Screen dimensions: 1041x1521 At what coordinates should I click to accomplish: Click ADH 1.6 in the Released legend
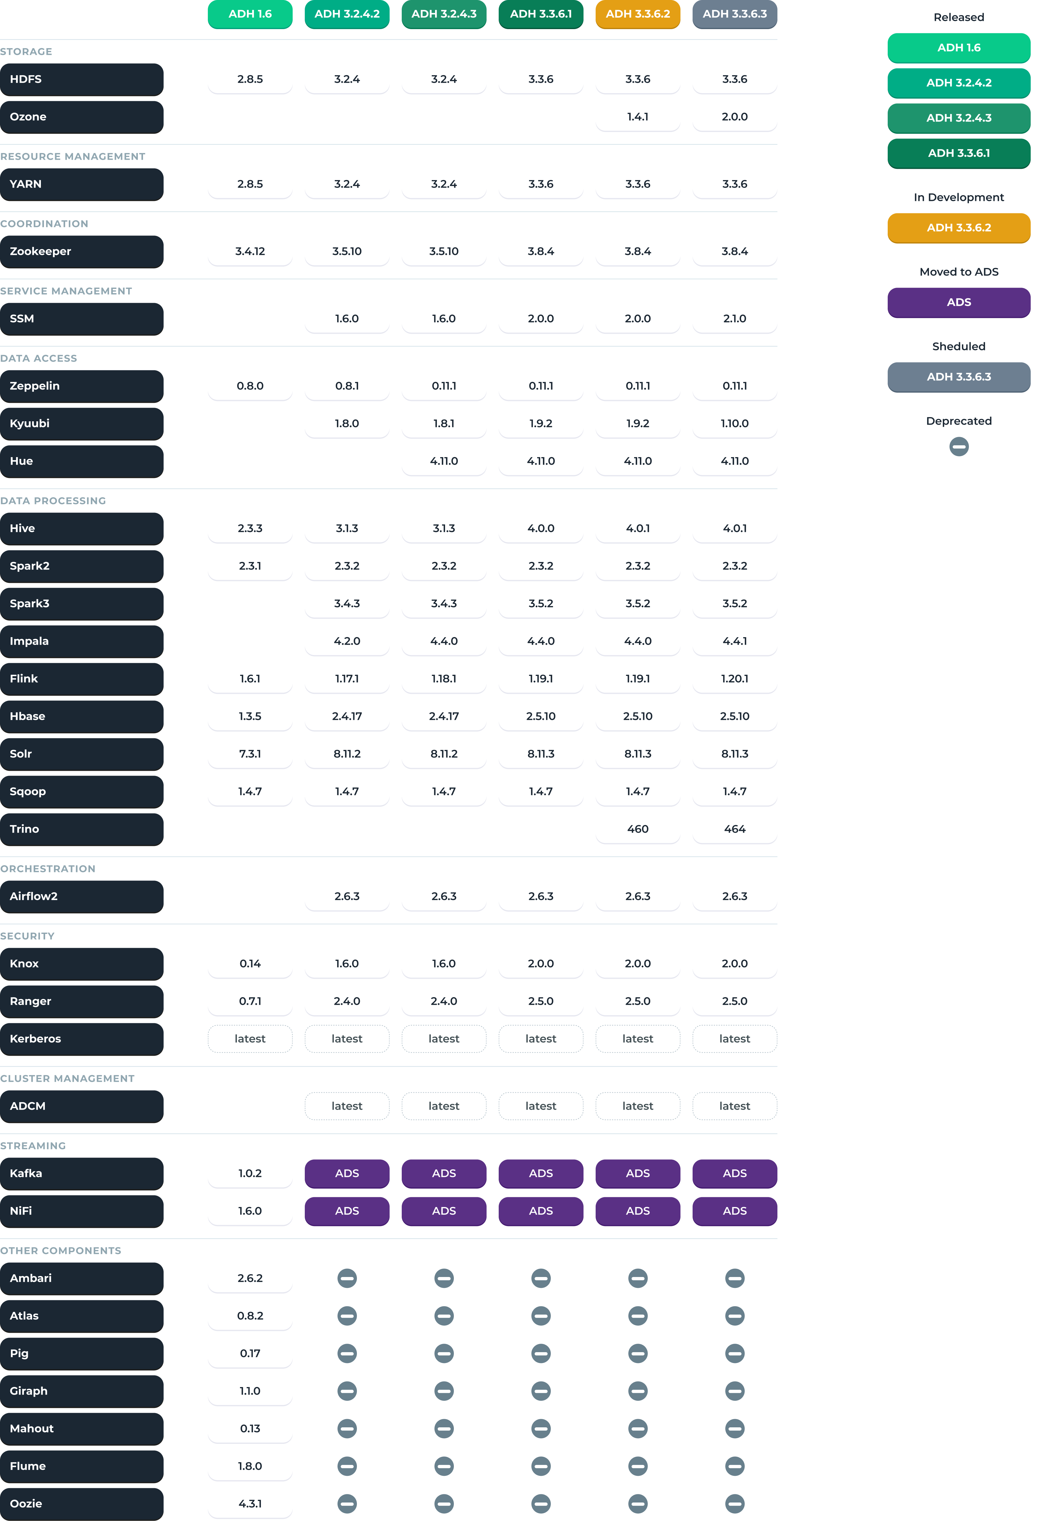(x=959, y=48)
